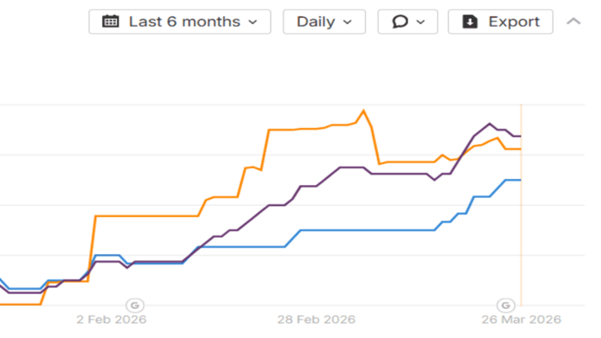Collapse the chart panel with the up chevron

(x=574, y=21)
